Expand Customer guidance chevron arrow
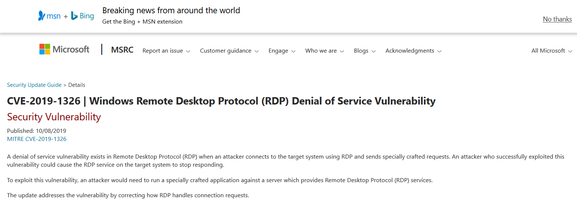This screenshot has height=216, width=577. [x=257, y=51]
